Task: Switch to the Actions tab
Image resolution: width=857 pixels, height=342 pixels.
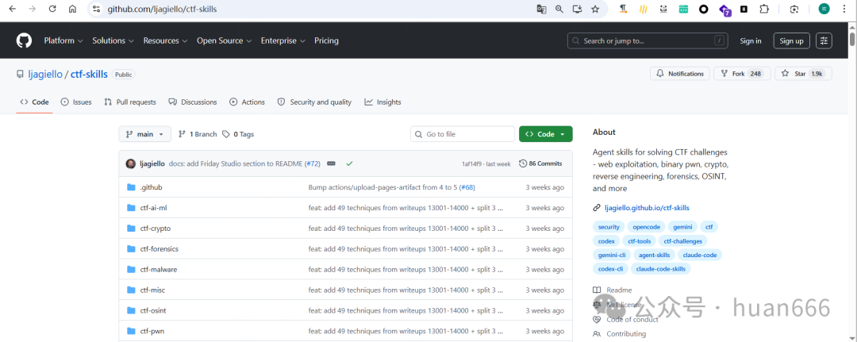Action: (247, 102)
